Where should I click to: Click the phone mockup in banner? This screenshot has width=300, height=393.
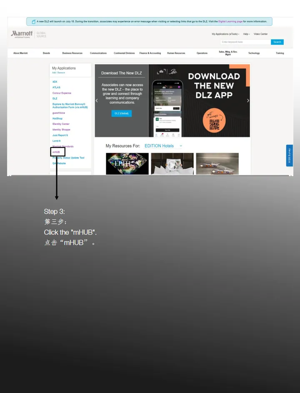(x=167, y=109)
